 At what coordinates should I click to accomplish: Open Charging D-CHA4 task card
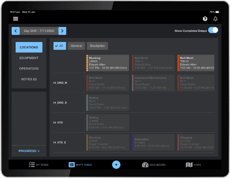point(196,142)
